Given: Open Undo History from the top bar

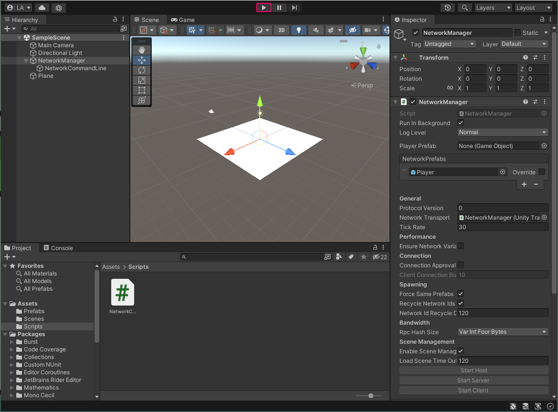Looking at the screenshot, I should click(447, 8).
